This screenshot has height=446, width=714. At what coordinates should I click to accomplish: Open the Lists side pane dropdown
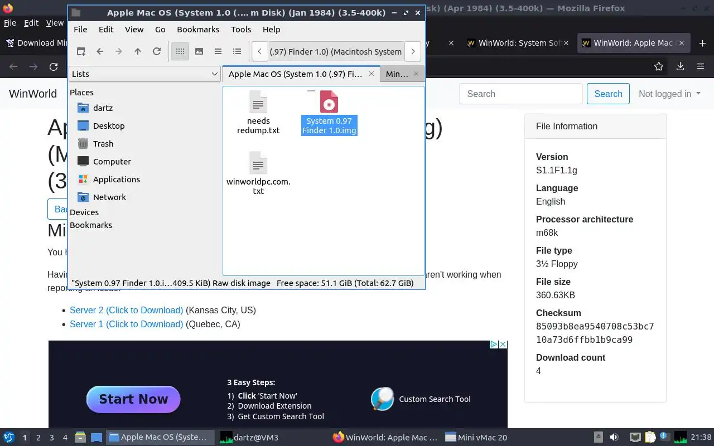pos(144,74)
